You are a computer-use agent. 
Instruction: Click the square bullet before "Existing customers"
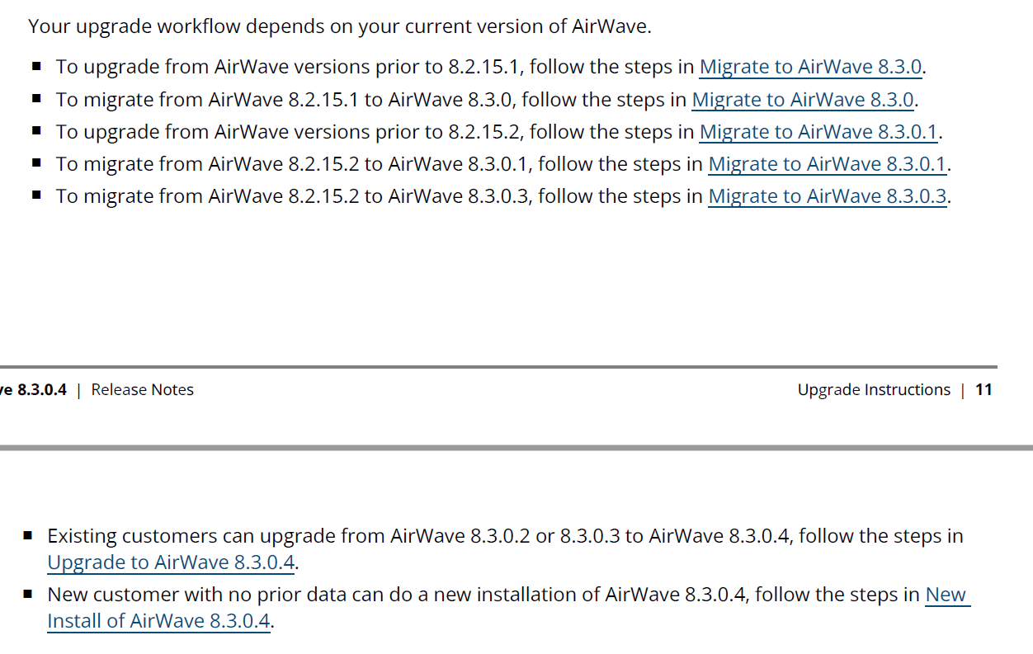point(28,535)
